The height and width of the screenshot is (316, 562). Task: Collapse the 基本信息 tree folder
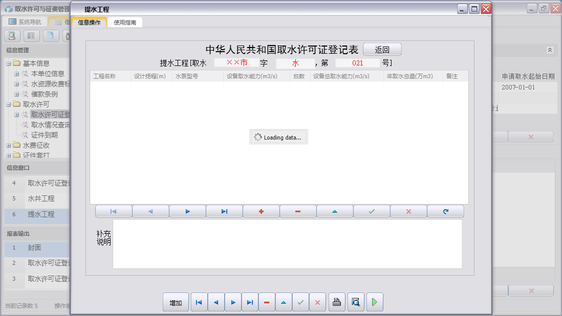[9, 64]
